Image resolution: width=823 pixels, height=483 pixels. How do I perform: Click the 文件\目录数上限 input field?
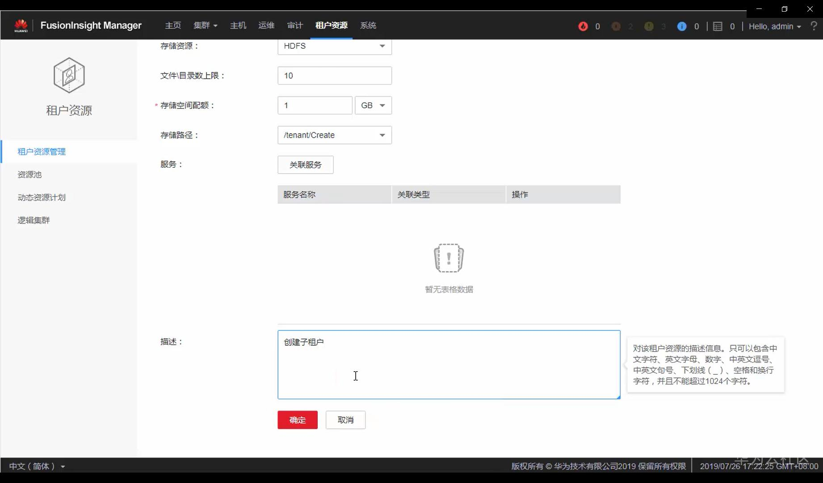(x=335, y=76)
